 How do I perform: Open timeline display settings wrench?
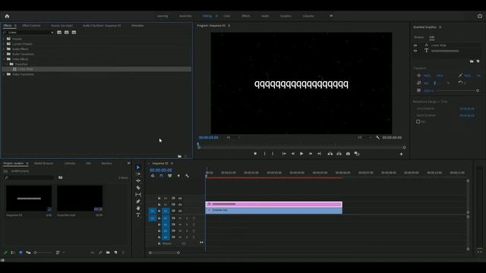(188, 176)
